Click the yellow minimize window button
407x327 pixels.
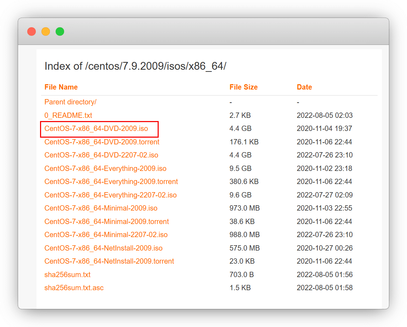click(x=46, y=31)
